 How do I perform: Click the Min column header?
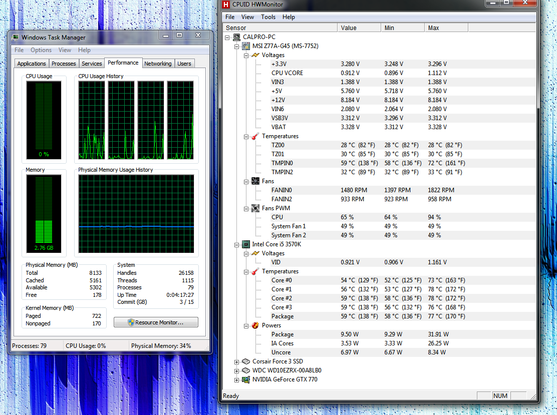pyautogui.click(x=403, y=28)
